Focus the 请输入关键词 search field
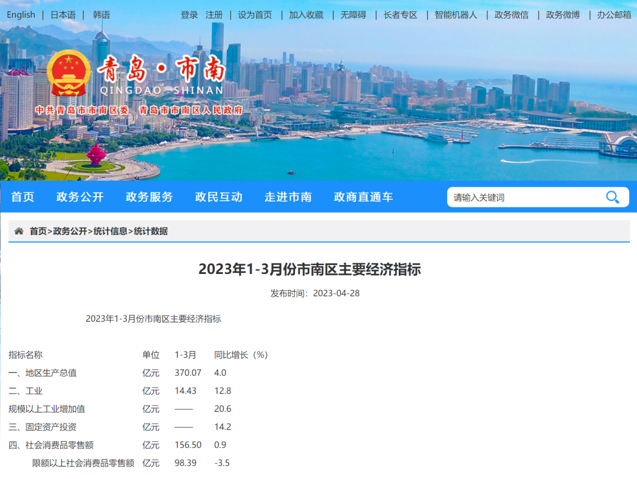637x479 pixels. 526,197
